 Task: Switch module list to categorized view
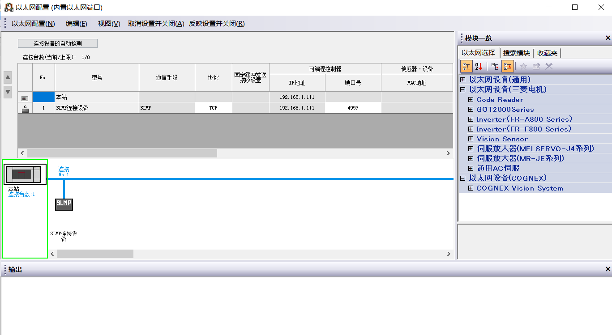click(x=466, y=66)
